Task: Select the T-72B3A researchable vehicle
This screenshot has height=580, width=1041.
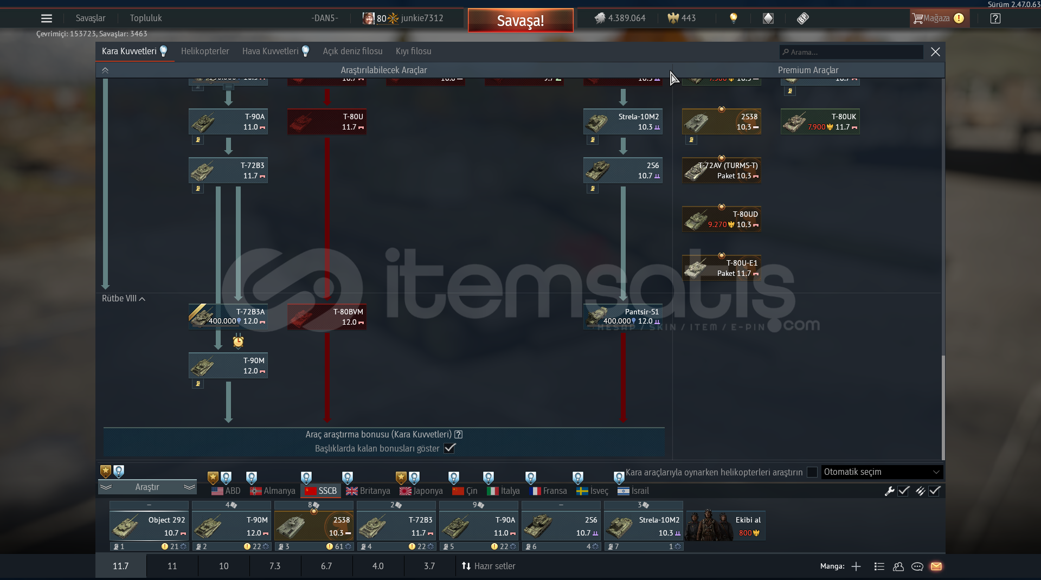Action: (228, 317)
